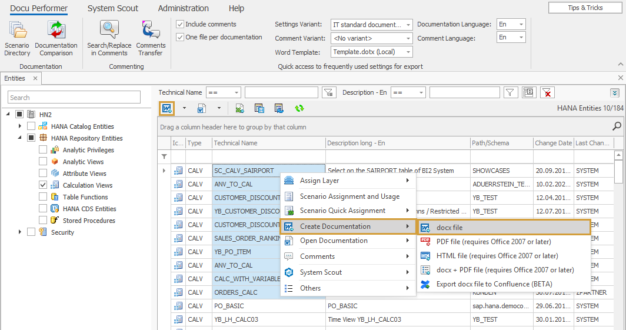The width and height of the screenshot is (626, 330).
Task: Switch to the System Scout tab
Action: point(113,8)
